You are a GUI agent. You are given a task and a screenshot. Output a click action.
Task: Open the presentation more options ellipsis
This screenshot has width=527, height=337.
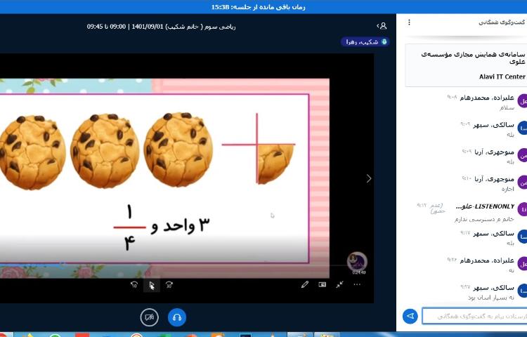tap(357, 285)
